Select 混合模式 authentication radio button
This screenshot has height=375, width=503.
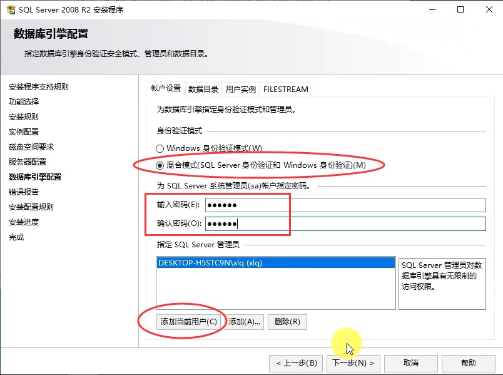(x=160, y=165)
